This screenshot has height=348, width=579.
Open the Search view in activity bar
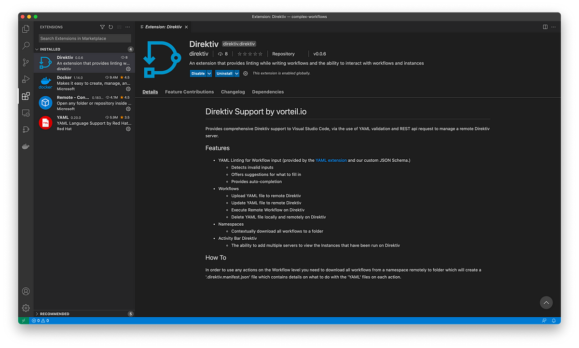[26, 46]
